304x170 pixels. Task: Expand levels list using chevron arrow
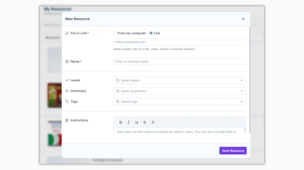click(x=241, y=80)
